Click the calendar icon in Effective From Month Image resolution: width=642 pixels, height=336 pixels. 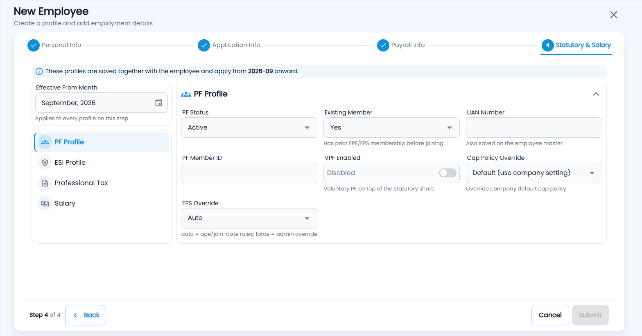[158, 103]
